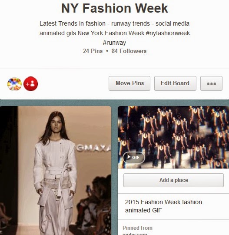The width and height of the screenshot is (229, 235).
Task: Open the runway crowd GIF thumbnail
Action: [173, 137]
